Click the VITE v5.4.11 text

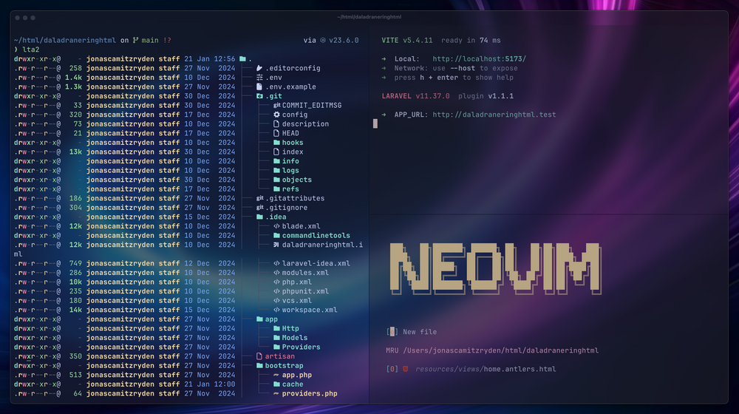(x=407, y=41)
